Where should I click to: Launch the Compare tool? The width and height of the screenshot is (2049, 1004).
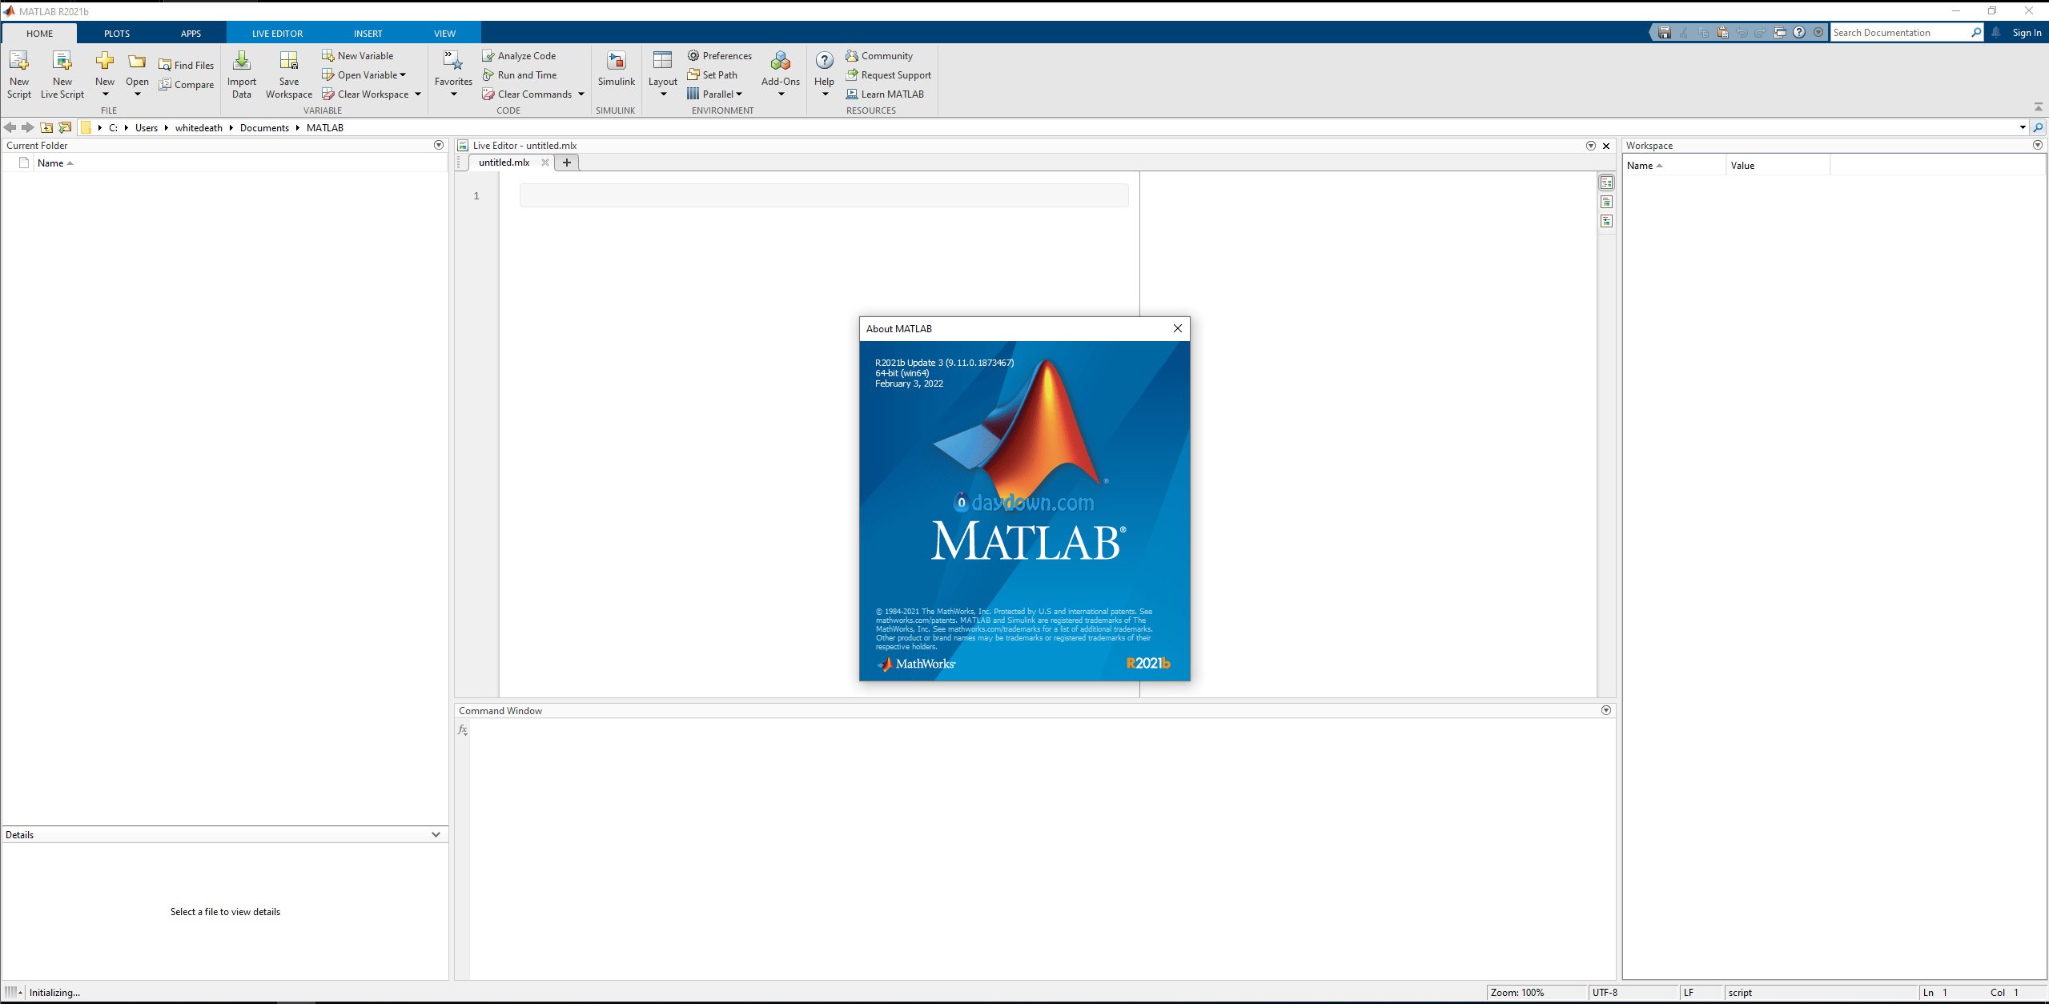pyautogui.click(x=186, y=84)
